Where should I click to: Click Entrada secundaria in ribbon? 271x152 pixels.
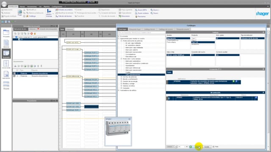tap(64, 10)
